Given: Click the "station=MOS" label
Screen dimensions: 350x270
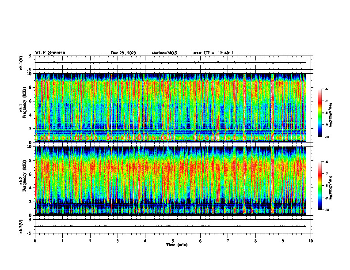Looking at the screenshot, I should [164, 53].
